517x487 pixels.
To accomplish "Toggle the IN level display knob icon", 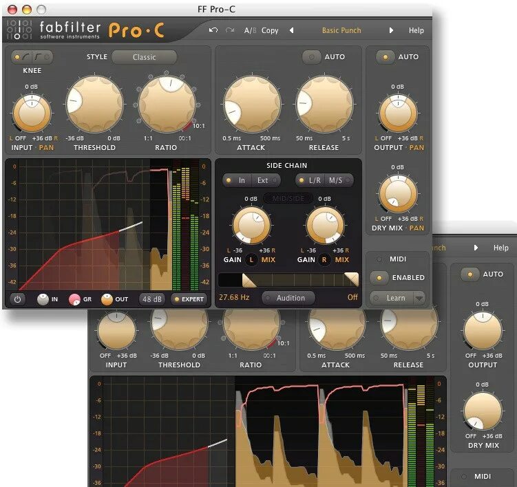I will [x=43, y=299].
